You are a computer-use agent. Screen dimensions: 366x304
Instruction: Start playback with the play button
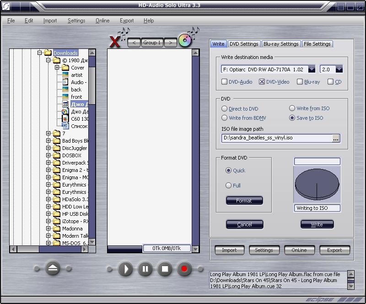tap(125, 269)
